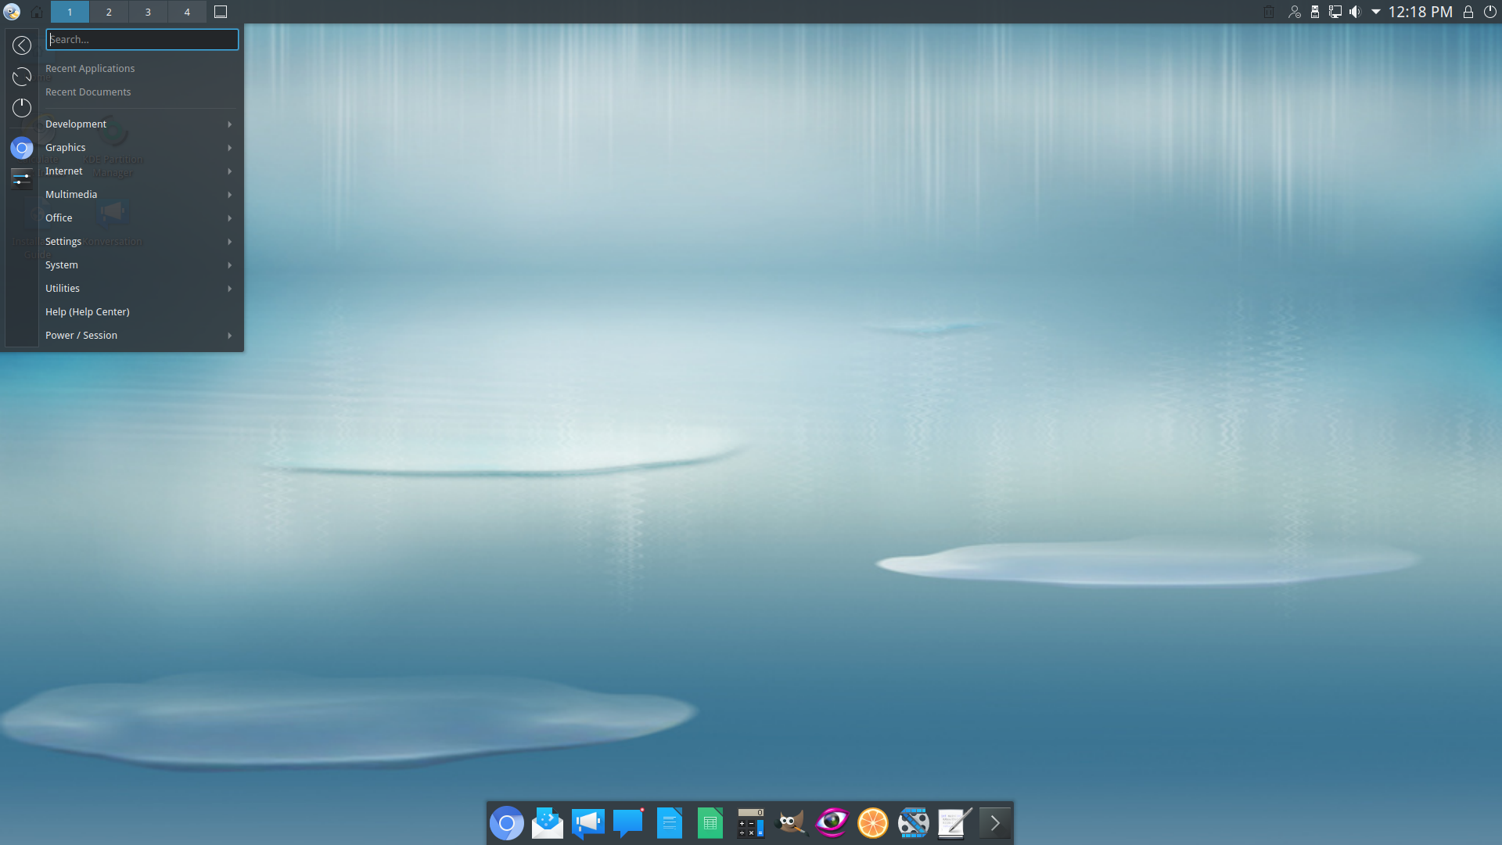
Task: Expand the Development category
Action: [139, 124]
